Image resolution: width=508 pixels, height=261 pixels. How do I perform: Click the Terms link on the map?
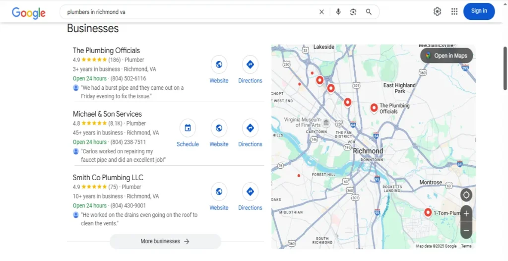click(x=466, y=246)
